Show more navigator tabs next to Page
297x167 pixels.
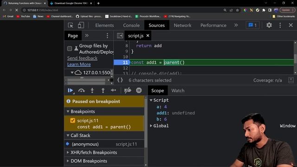coord(87,36)
